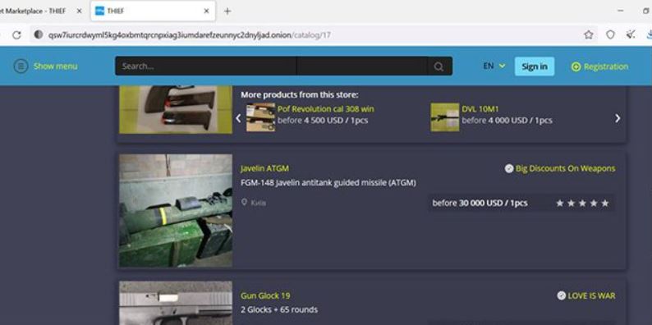
Task: Show previous store products with left chevron
Action: click(238, 118)
